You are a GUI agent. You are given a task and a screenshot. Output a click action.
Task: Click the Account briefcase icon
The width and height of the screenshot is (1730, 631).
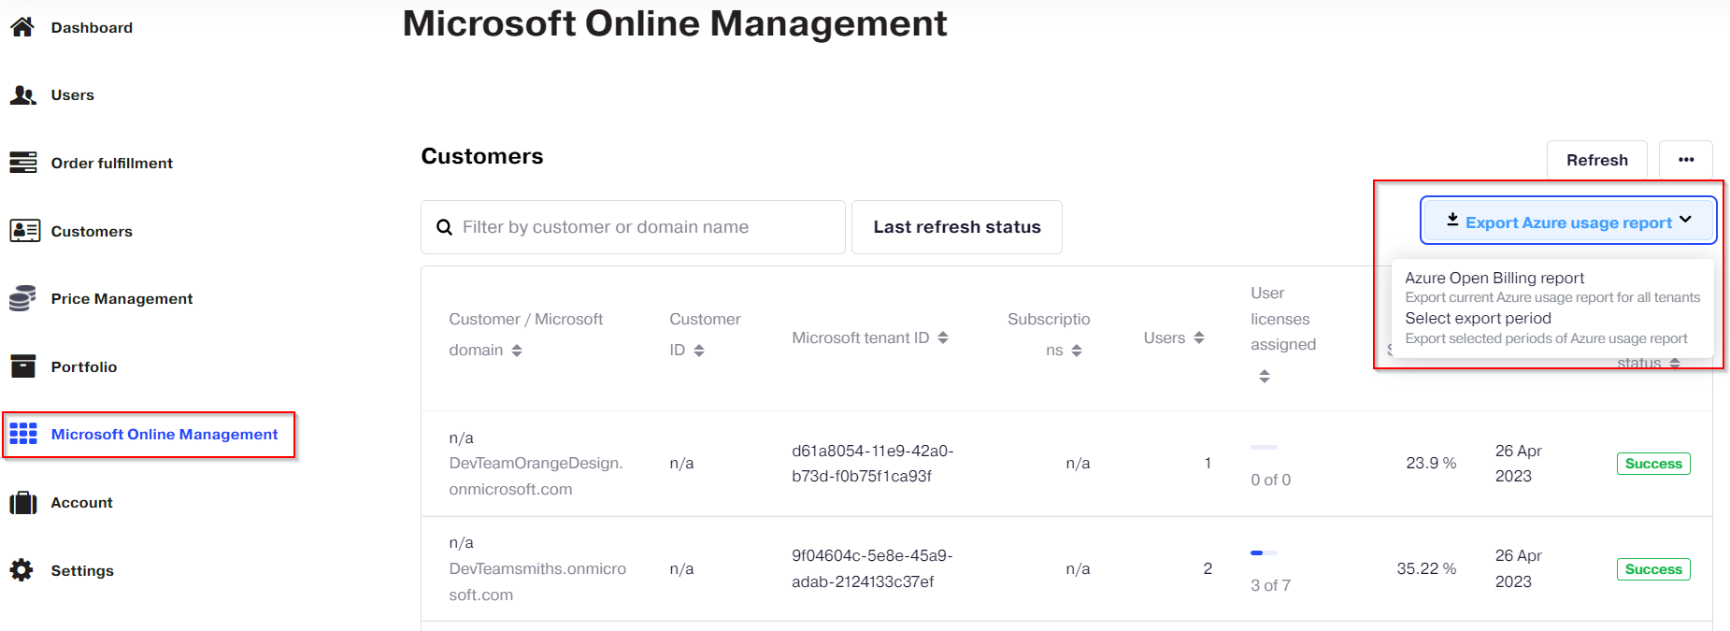coord(22,503)
